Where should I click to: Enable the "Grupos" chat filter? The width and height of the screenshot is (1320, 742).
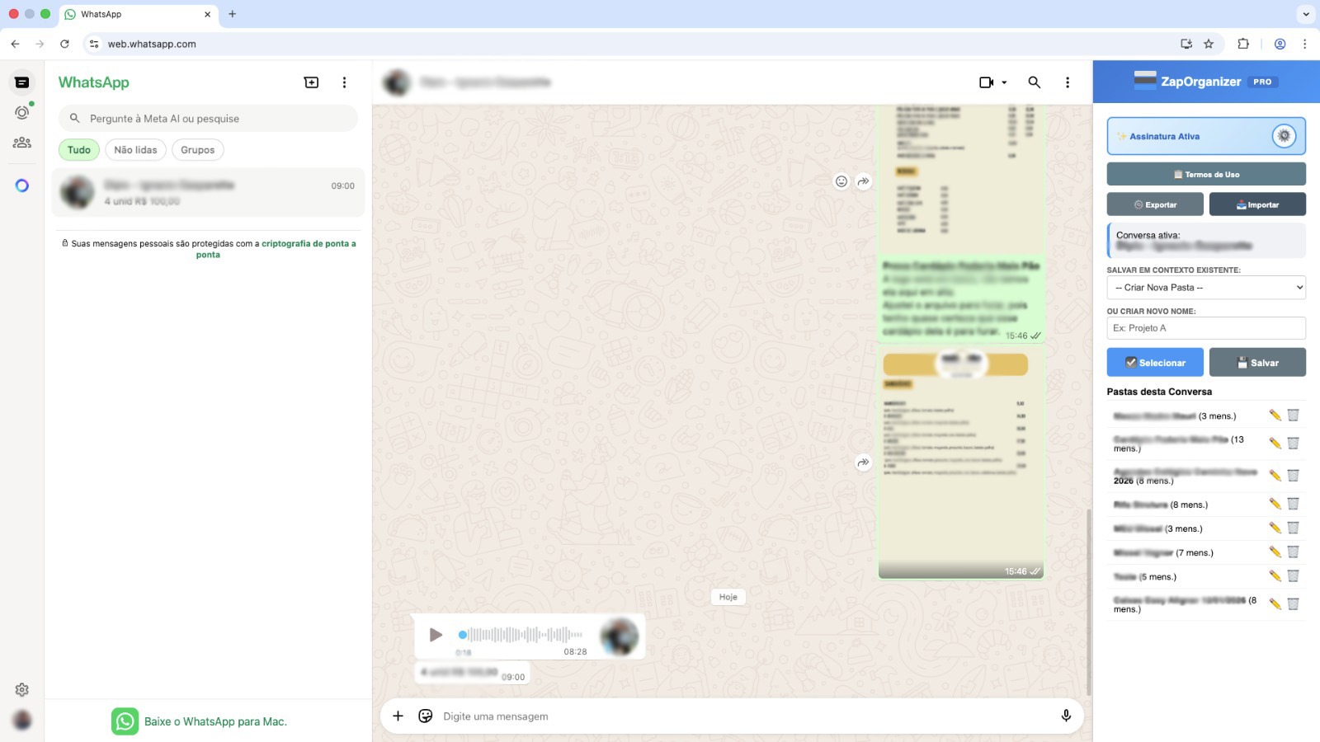click(x=197, y=149)
